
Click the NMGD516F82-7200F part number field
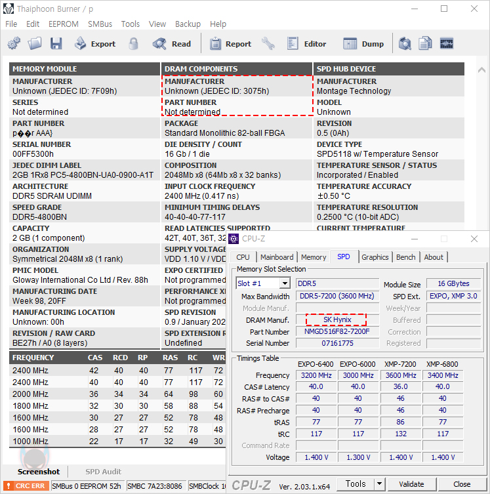point(337,331)
